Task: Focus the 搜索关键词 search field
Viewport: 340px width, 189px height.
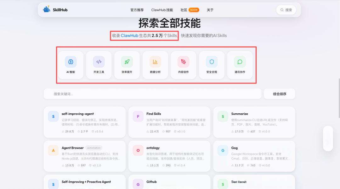Action: click(153, 94)
